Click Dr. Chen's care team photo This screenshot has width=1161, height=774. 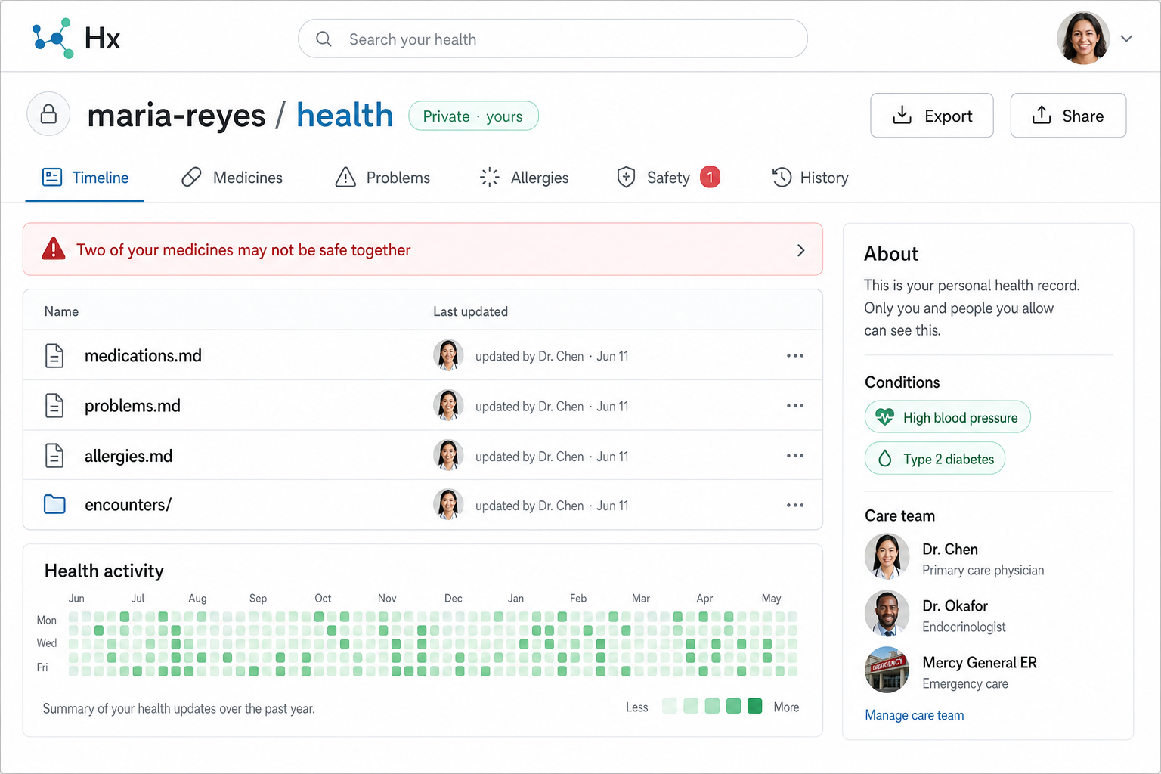point(887,556)
